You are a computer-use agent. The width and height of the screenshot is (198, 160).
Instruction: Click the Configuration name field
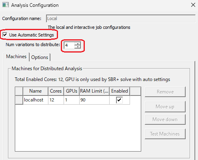121,18
